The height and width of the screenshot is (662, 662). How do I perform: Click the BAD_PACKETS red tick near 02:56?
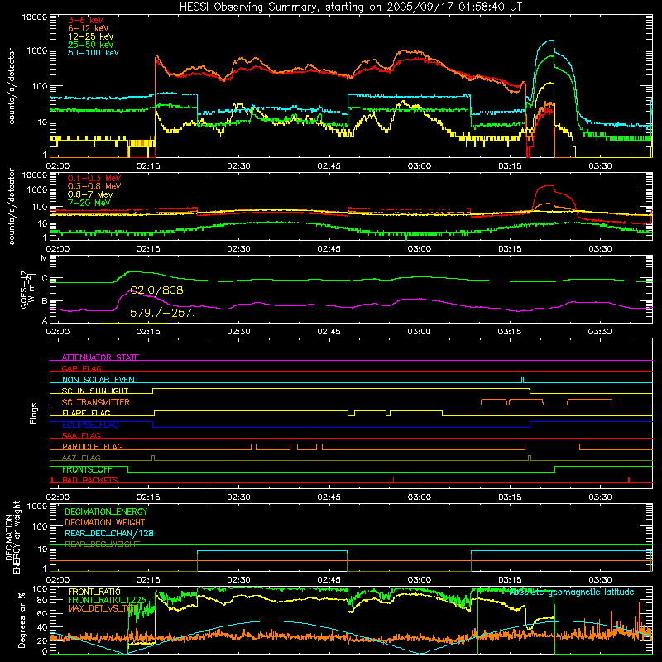[394, 480]
